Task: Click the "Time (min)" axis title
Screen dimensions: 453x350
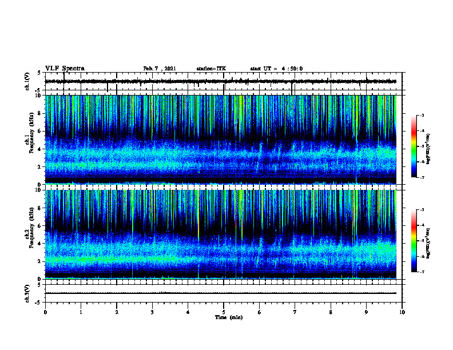Action: pos(229,317)
